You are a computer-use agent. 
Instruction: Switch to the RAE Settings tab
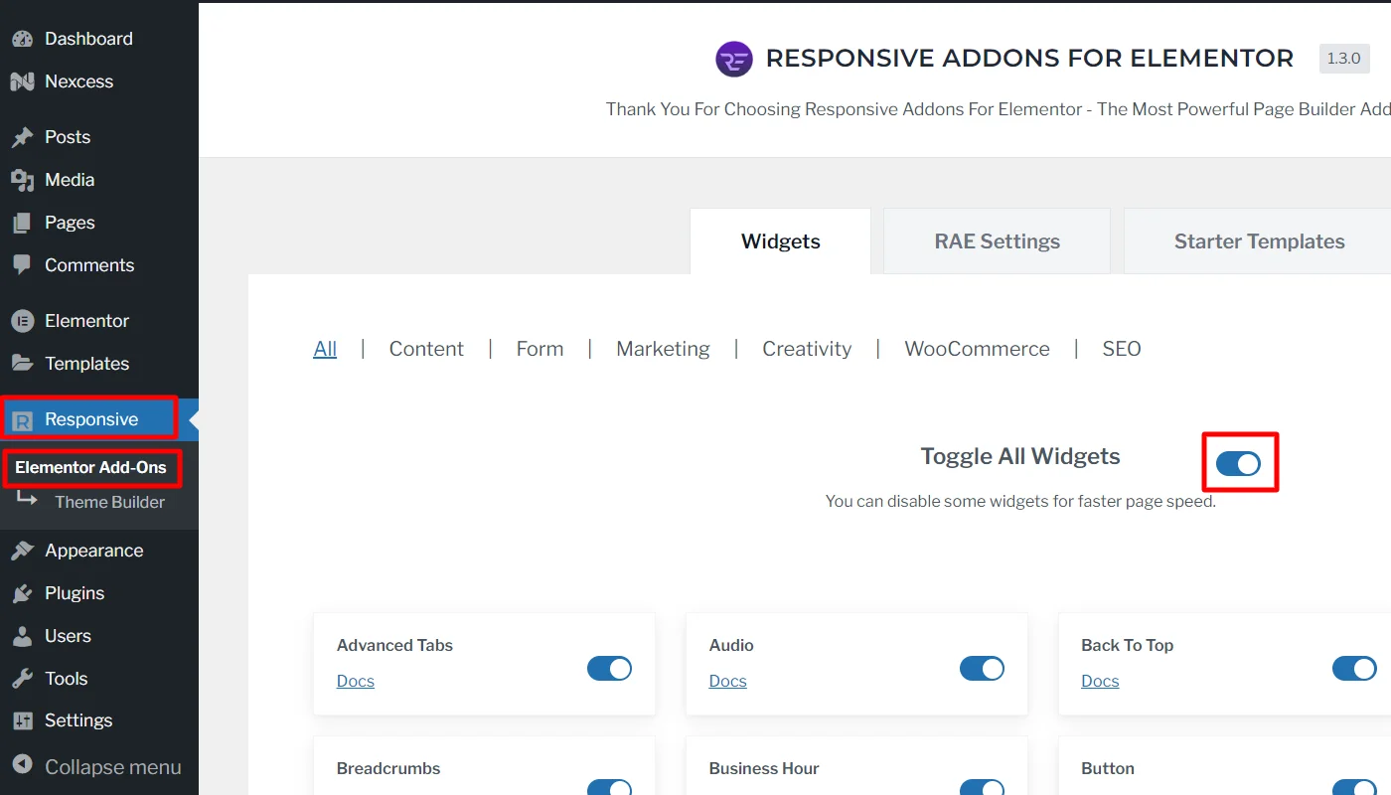point(997,239)
